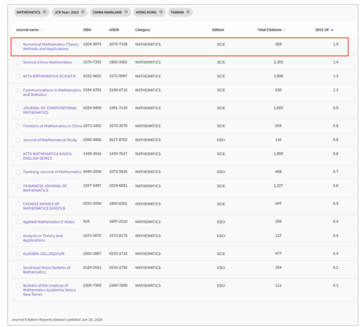Tick checkbox for ALGEBRA COLLOQUIUM

[x=18, y=254]
